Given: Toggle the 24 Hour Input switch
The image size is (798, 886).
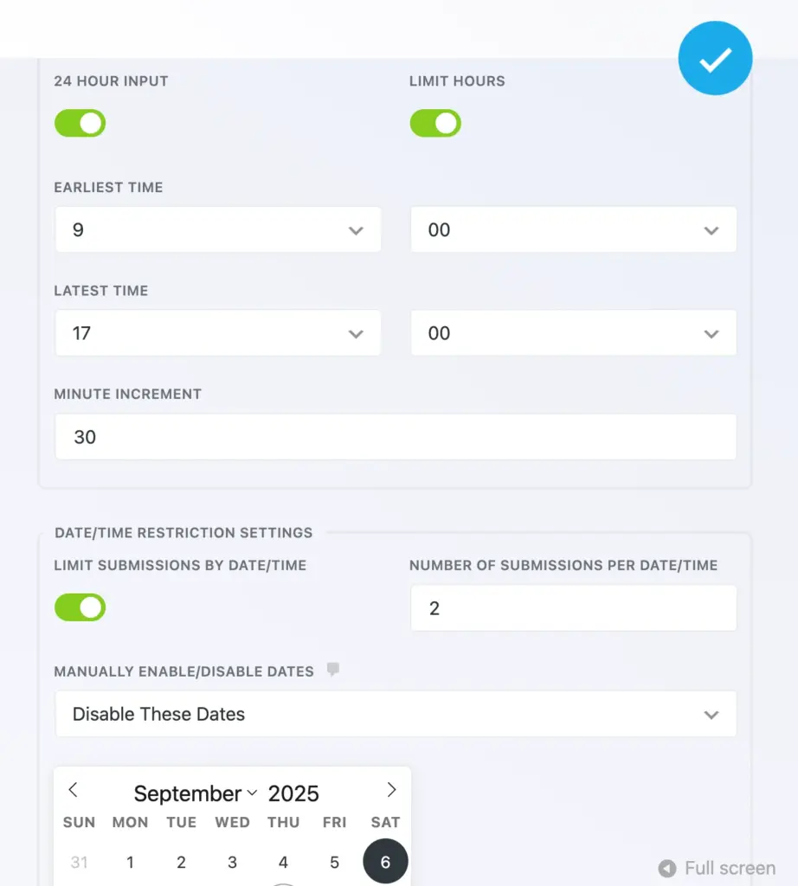Looking at the screenshot, I should [x=80, y=123].
